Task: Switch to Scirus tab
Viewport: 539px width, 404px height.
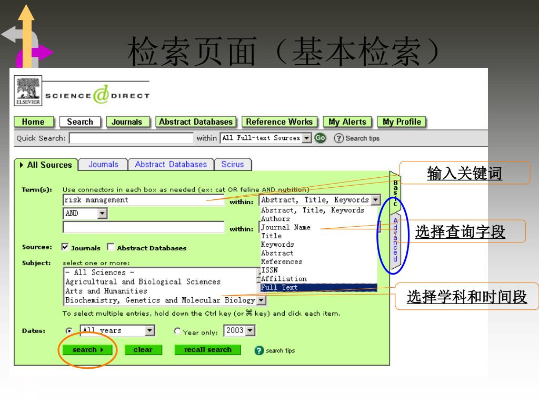Action: tap(233, 165)
